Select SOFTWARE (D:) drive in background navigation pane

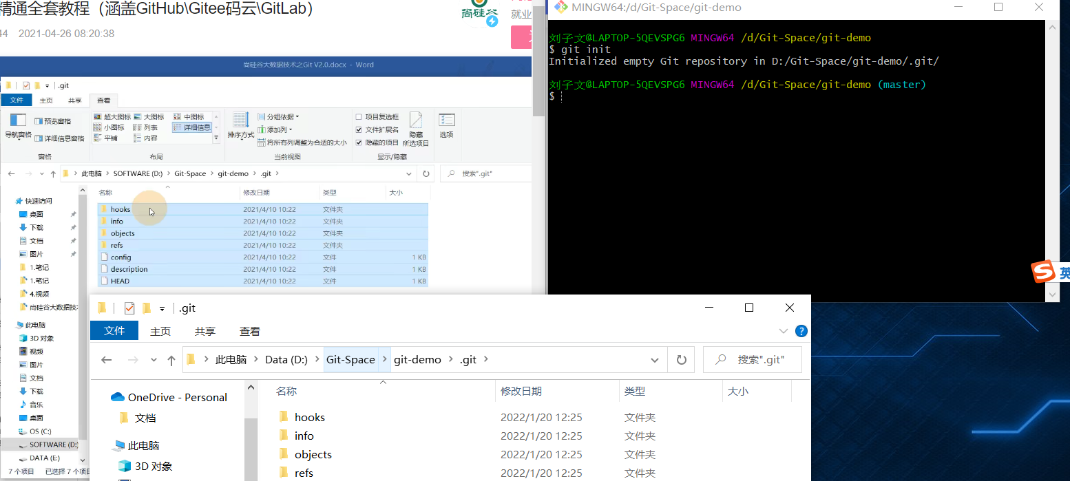(x=48, y=445)
